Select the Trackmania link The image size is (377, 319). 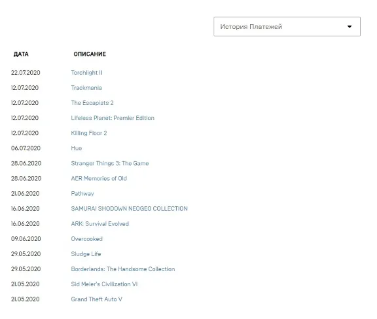86,88
